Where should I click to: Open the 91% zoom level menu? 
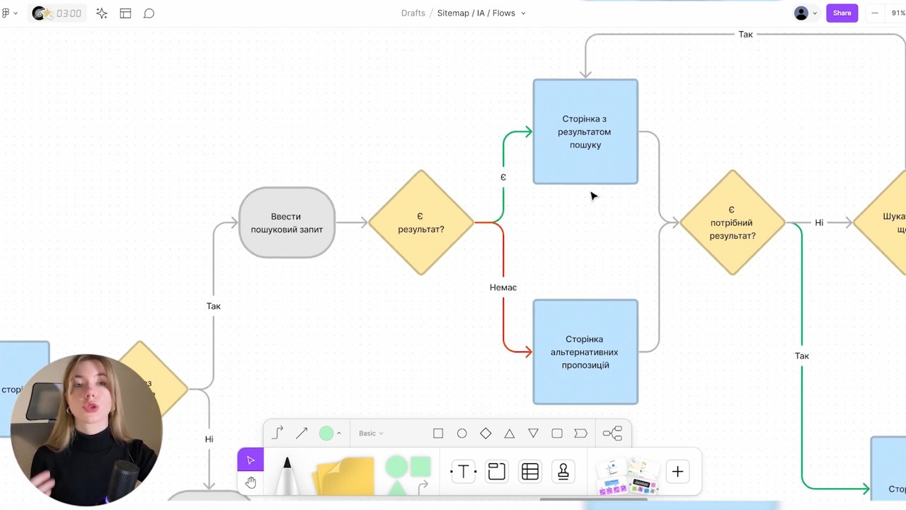[x=898, y=13]
